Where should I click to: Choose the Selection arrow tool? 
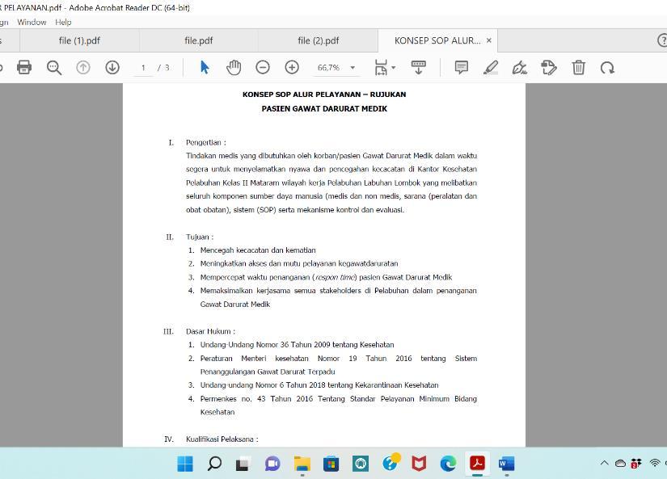click(x=205, y=67)
